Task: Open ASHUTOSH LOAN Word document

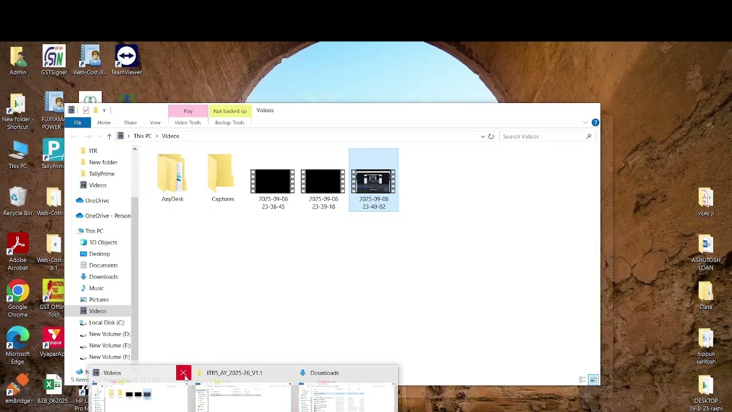Action: click(x=706, y=252)
